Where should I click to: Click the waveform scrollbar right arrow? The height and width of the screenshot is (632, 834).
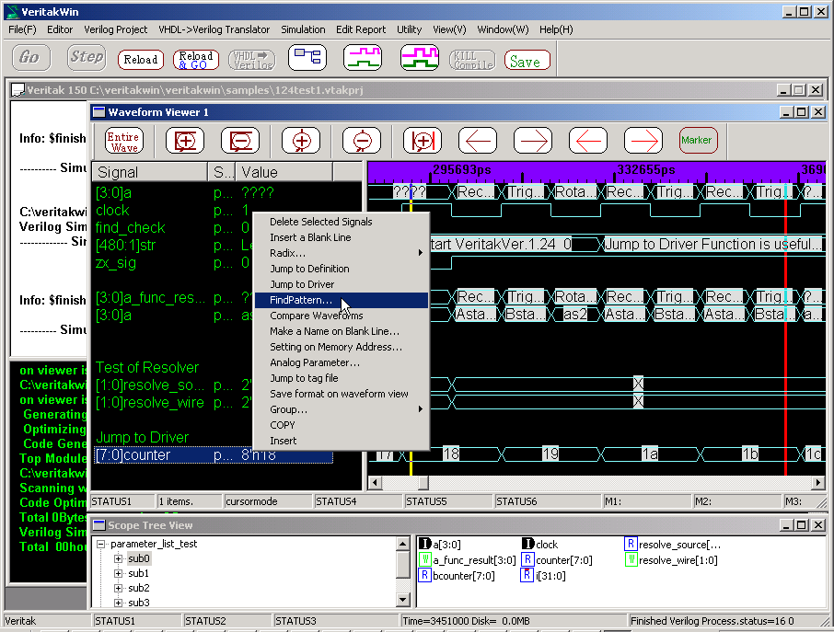(x=818, y=483)
